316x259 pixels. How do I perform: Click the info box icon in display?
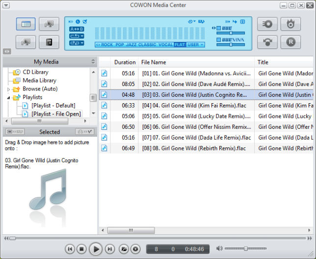point(242,22)
